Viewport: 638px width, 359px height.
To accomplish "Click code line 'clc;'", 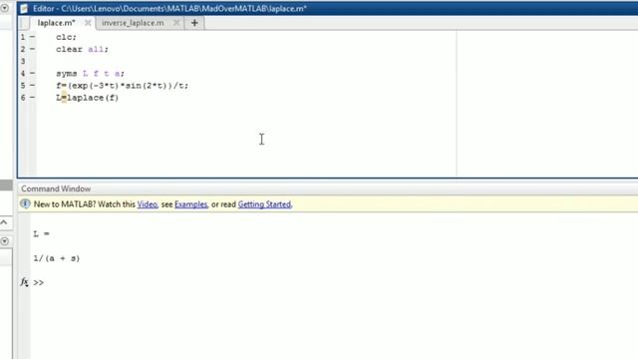I will click(67, 37).
